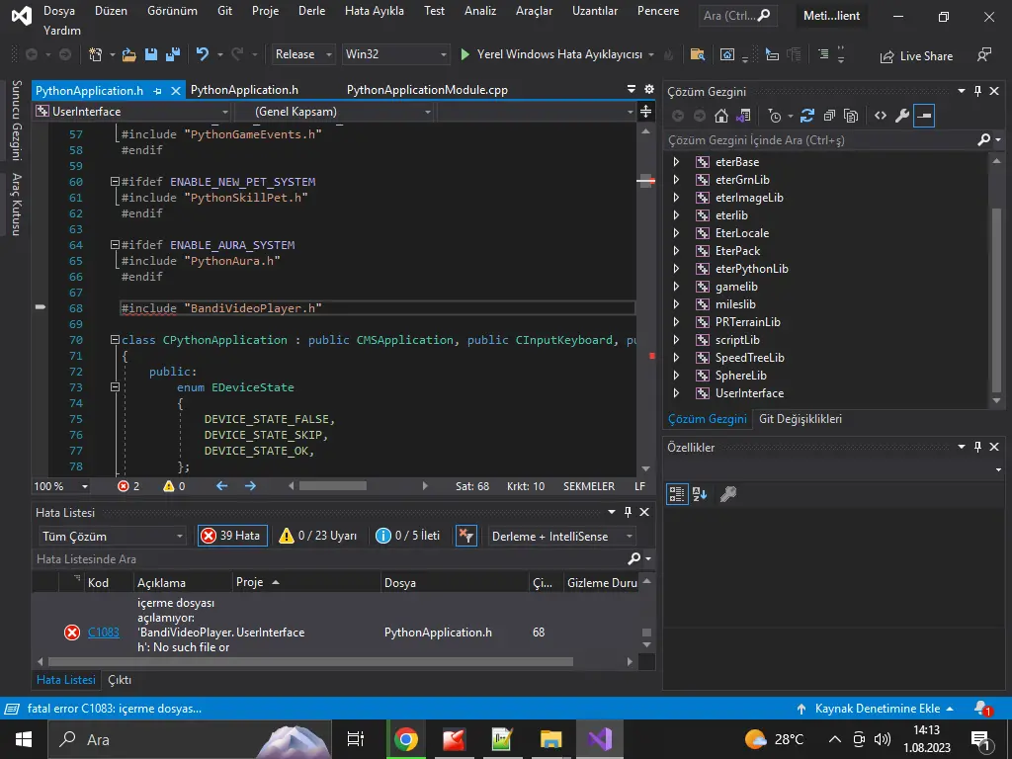
Task: Switch to the PythonApplicationModule.cpp tab
Action: pos(427,90)
